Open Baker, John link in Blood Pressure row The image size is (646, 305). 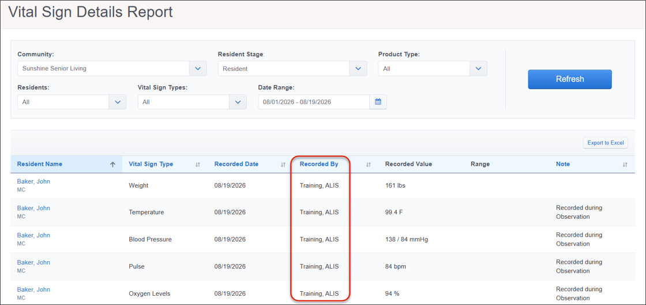tap(33, 235)
